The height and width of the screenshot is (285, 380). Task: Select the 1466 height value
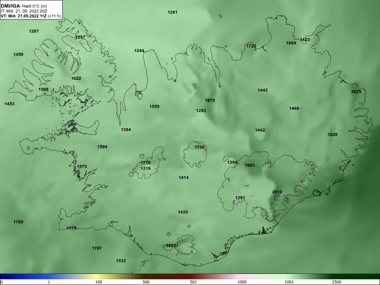[294, 108]
